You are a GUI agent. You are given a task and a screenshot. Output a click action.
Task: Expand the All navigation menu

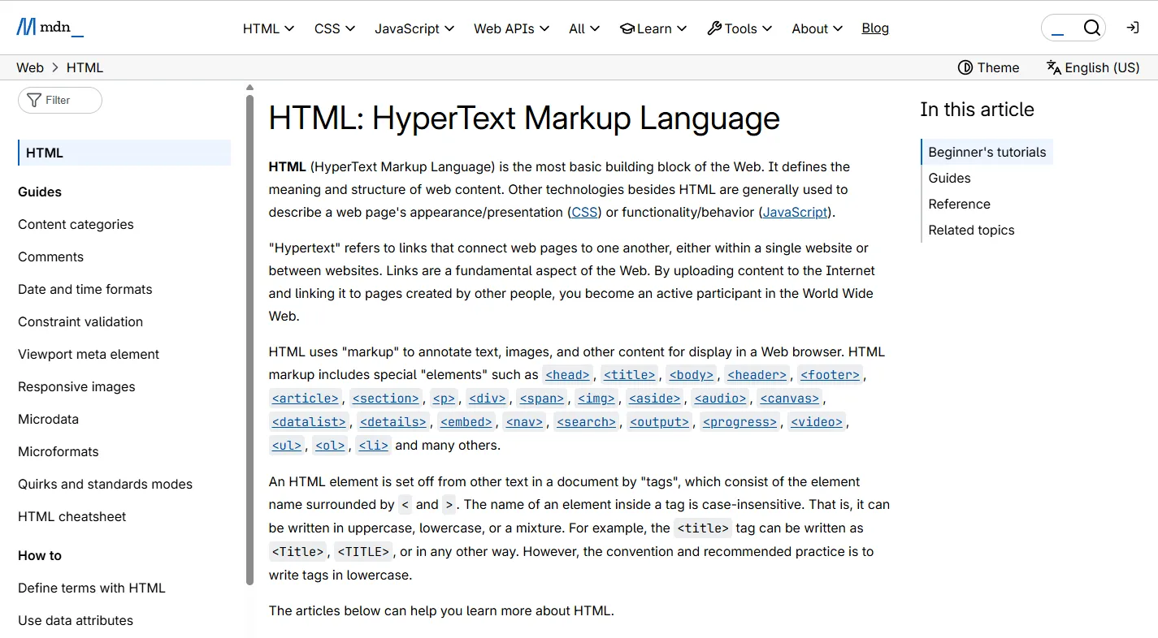pyautogui.click(x=584, y=28)
